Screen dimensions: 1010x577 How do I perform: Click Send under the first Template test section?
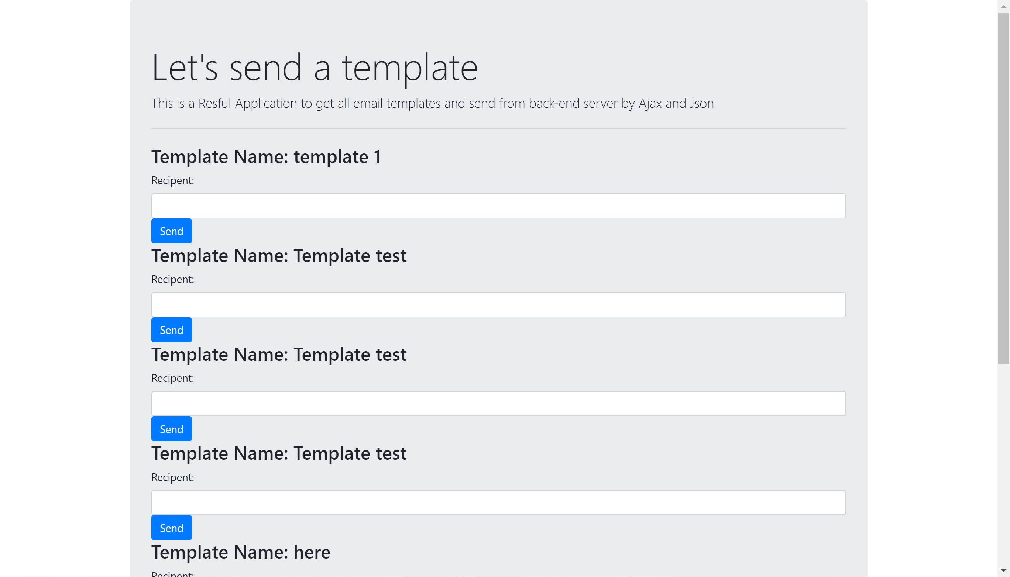pyautogui.click(x=171, y=329)
